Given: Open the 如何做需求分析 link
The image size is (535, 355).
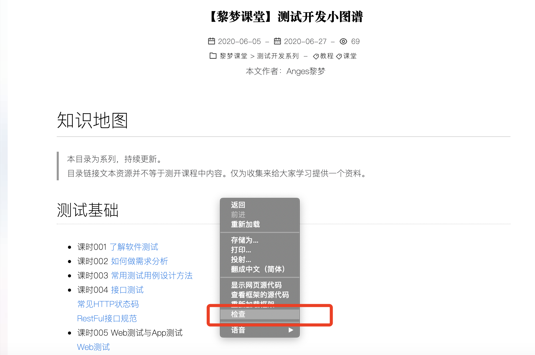Looking at the screenshot, I should click(139, 261).
